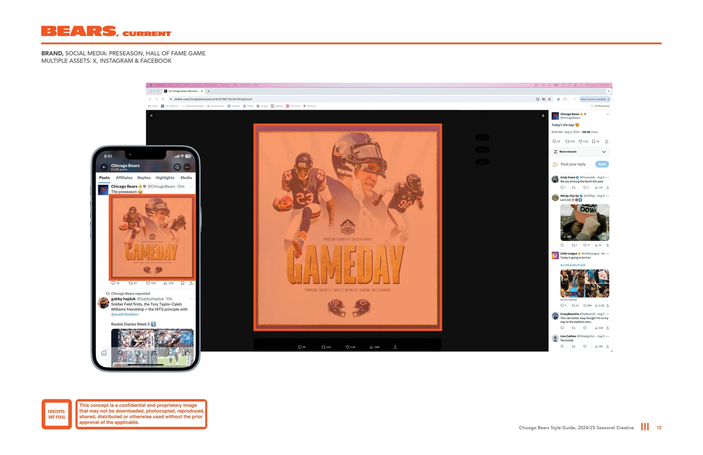The height and width of the screenshot is (455, 703).
Task: Click New Chrome available update button
Action: (595, 99)
